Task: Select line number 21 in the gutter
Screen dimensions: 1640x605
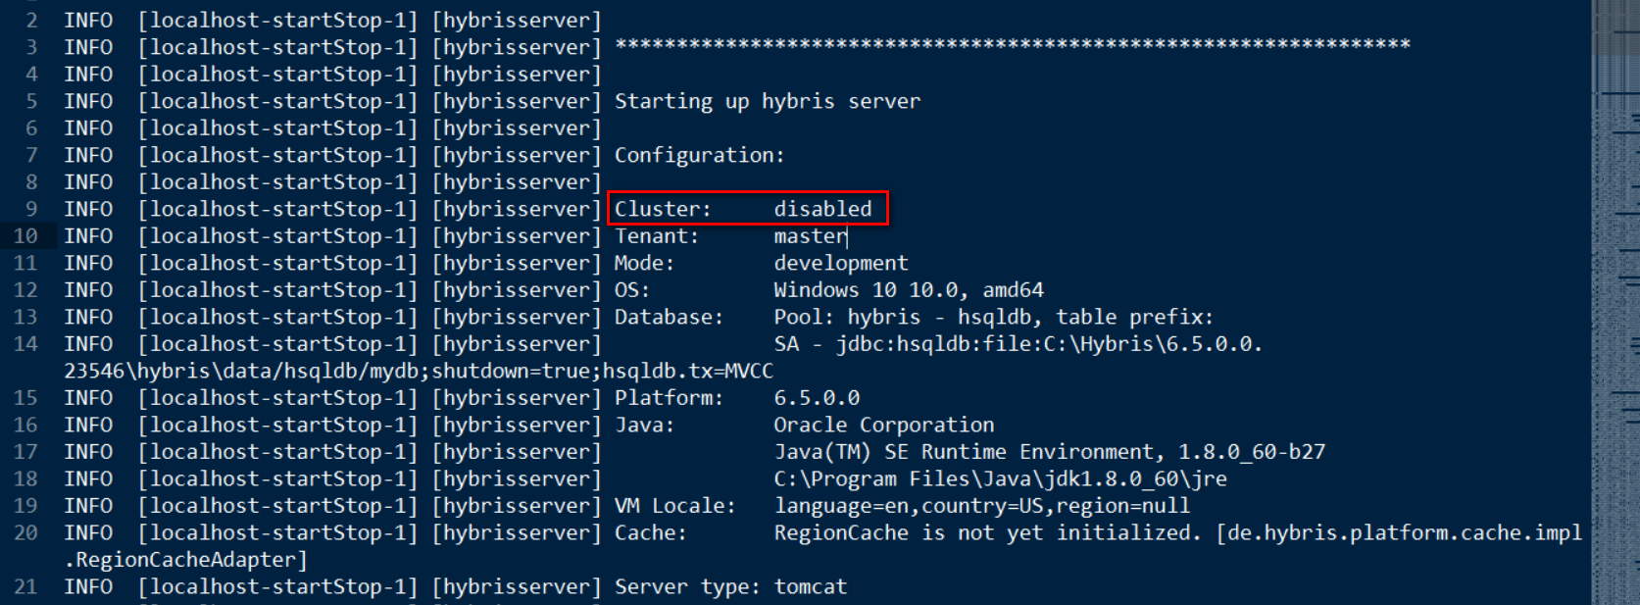Action: tap(25, 586)
